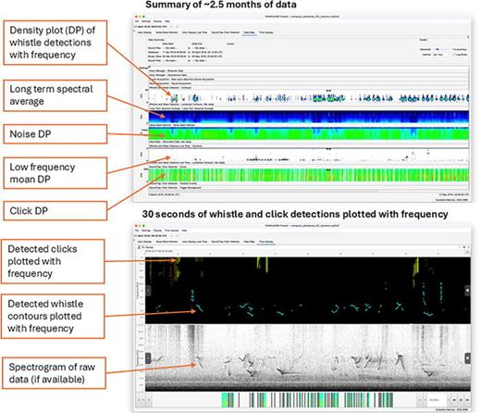Switch to Noise Band Monitor tab in bottom window
This screenshot has height=413, width=481.
tap(166, 242)
